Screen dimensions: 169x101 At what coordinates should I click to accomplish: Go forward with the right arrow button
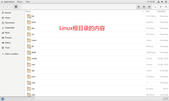(x=7, y=7)
